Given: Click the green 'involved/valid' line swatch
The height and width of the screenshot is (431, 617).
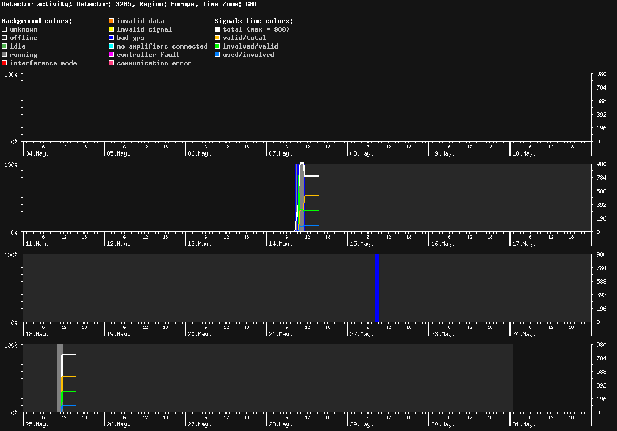Looking at the screenshot, I should [x=217, y=46].
